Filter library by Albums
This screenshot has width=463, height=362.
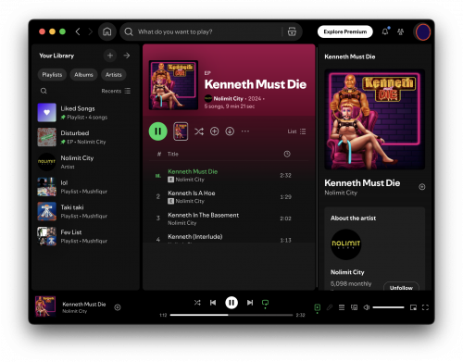83,75
